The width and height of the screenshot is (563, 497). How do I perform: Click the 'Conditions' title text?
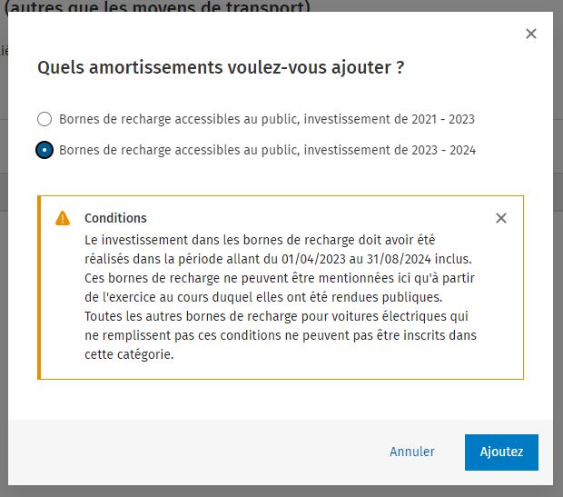click(115, 218)
